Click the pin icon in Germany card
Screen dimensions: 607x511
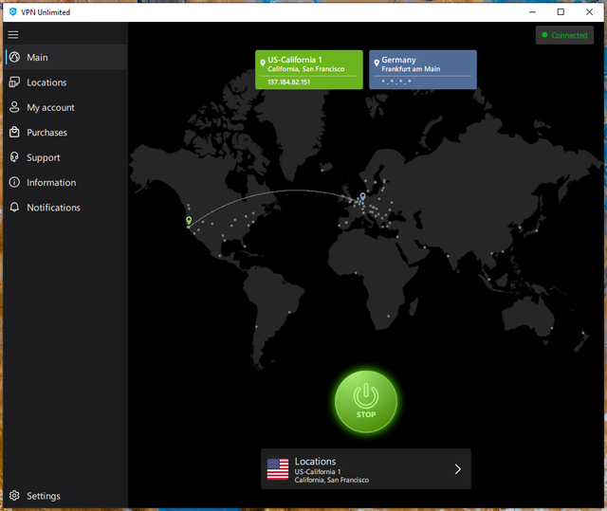(377, 63)
